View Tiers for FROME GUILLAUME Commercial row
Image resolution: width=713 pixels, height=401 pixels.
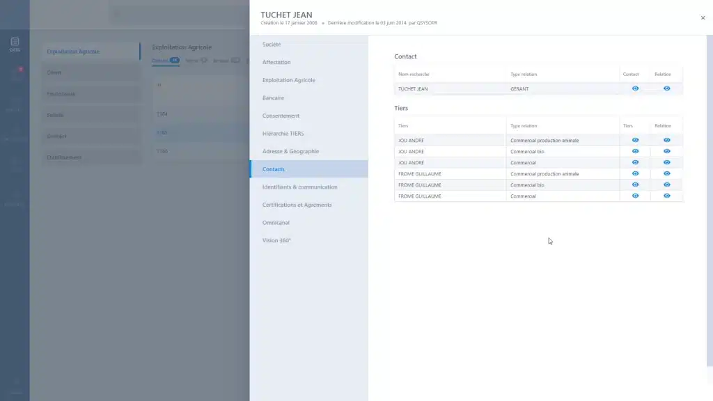pos(635,196)
